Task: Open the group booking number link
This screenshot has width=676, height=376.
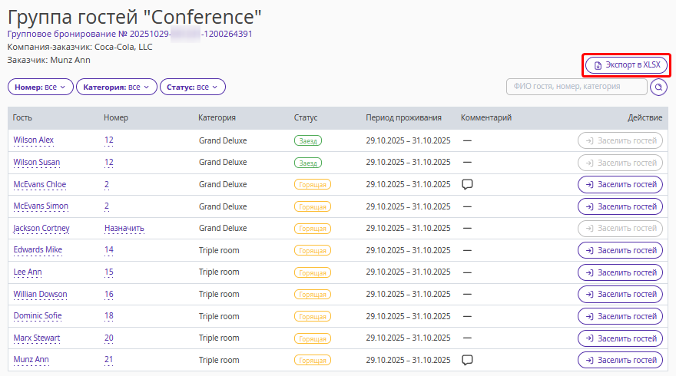Action: (130, 34)
